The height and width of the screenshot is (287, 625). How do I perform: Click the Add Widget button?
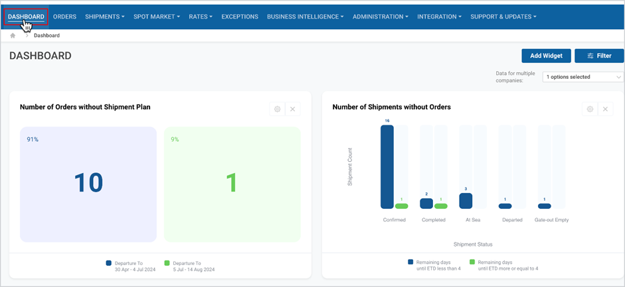coord(546,56)
